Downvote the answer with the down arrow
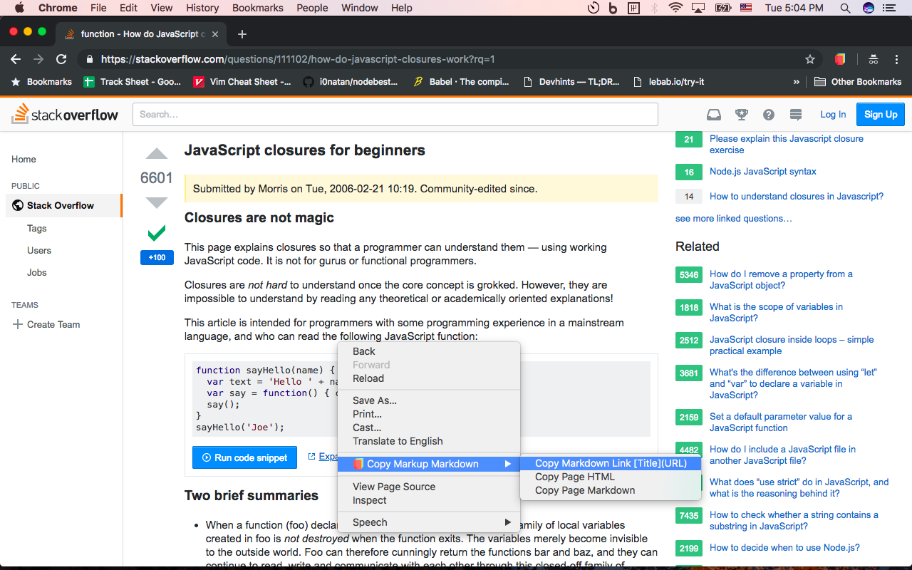The height and width of the screenshot is (570, 912). point(157,203)
